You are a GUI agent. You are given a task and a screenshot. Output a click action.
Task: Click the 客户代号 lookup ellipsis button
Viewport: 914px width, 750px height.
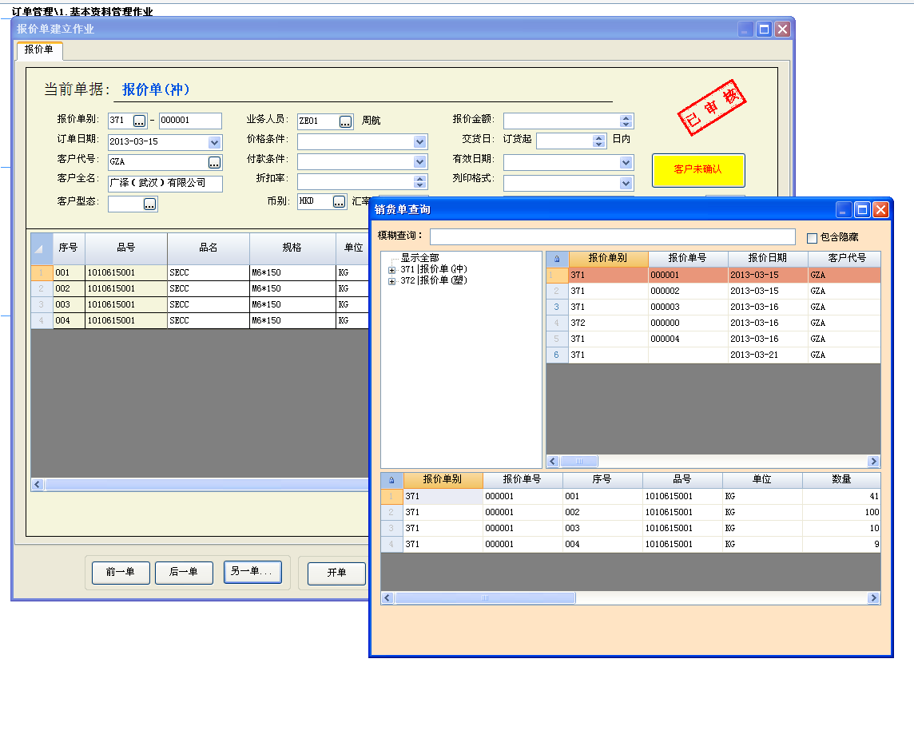coord(214,162)
